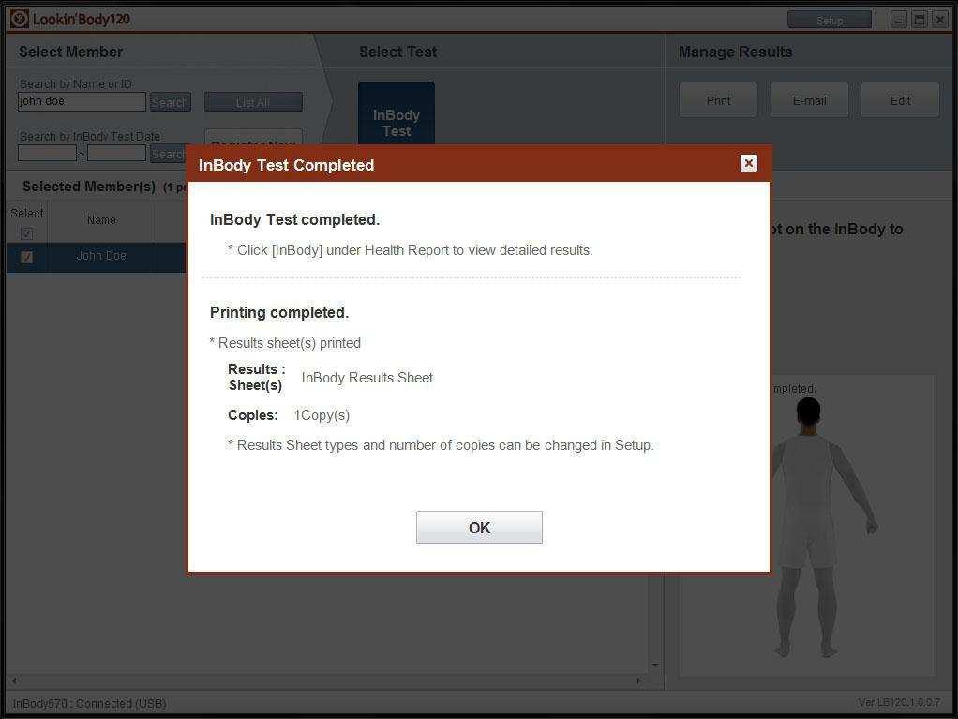This screenshot has height=719, width=958.
Task: Focus the InBody test start date field
Action: click(x=47, y=154)
